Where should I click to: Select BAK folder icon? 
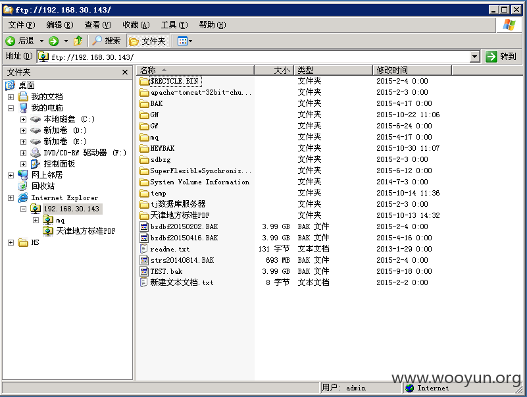pyautogui.click(x=144, y=103)
